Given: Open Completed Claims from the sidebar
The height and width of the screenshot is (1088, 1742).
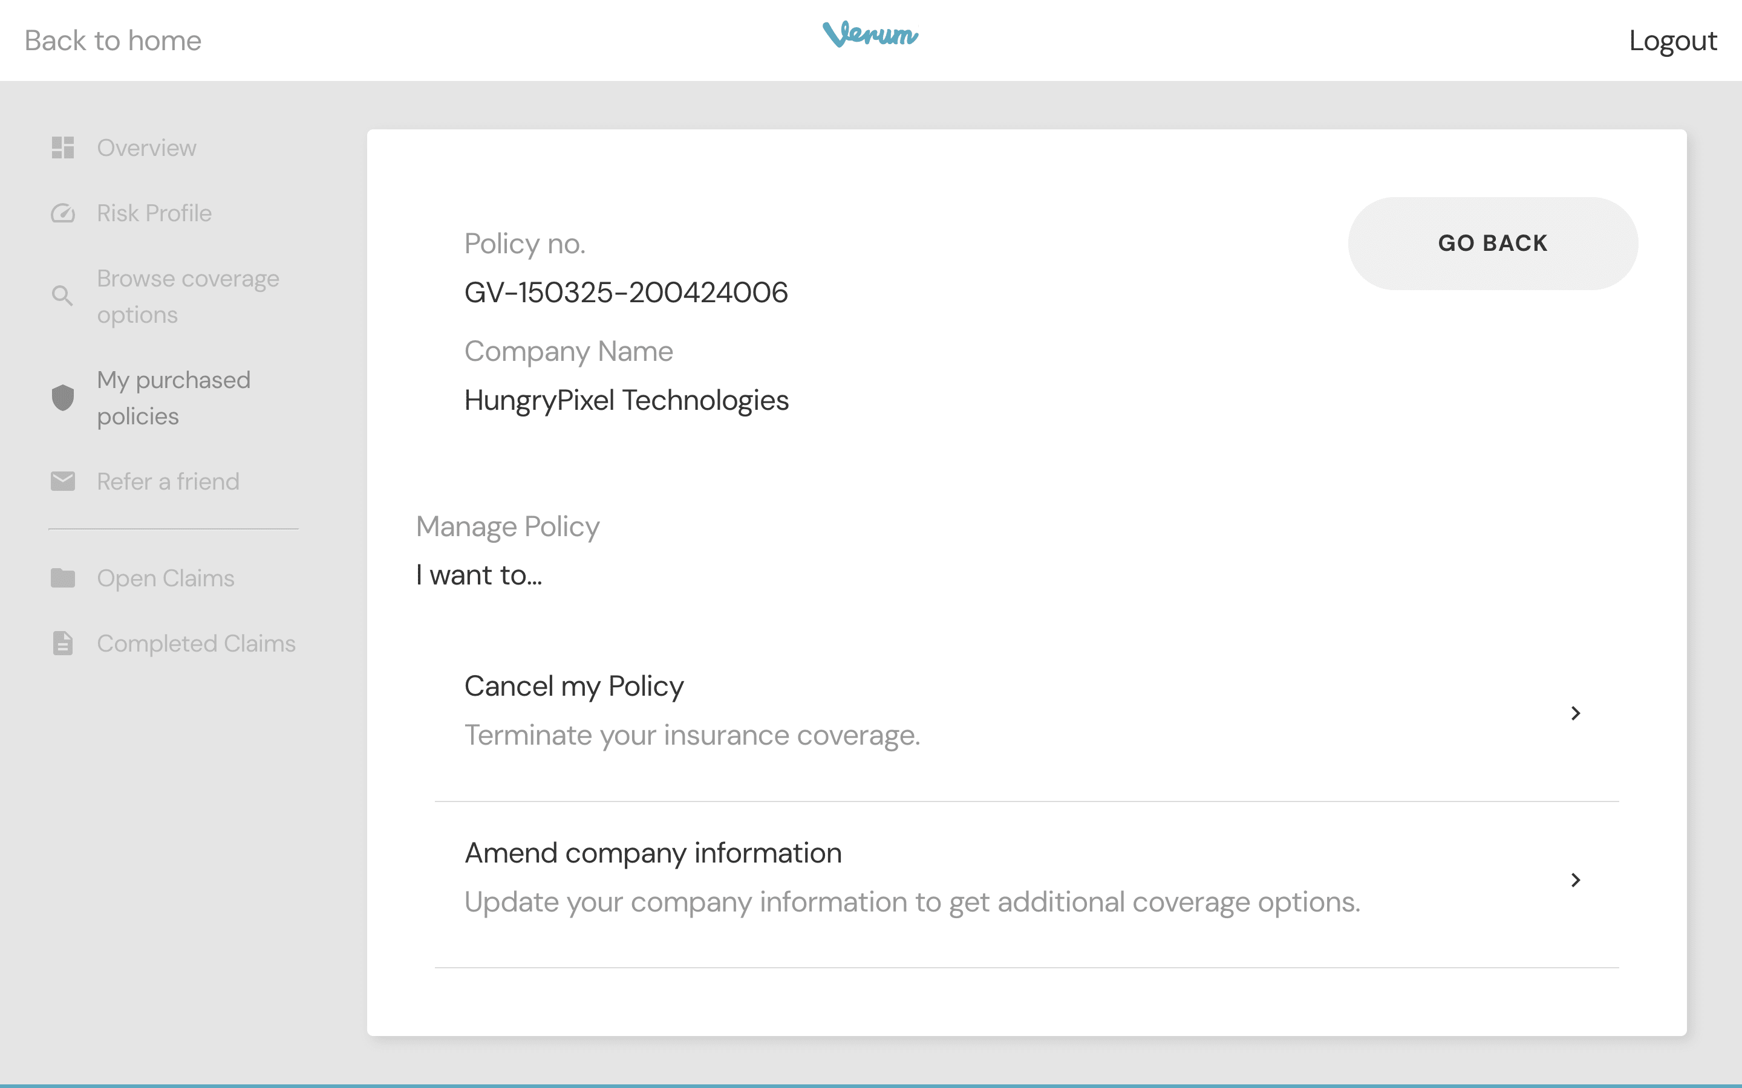Looking at the screenshot, I should 196,643.
